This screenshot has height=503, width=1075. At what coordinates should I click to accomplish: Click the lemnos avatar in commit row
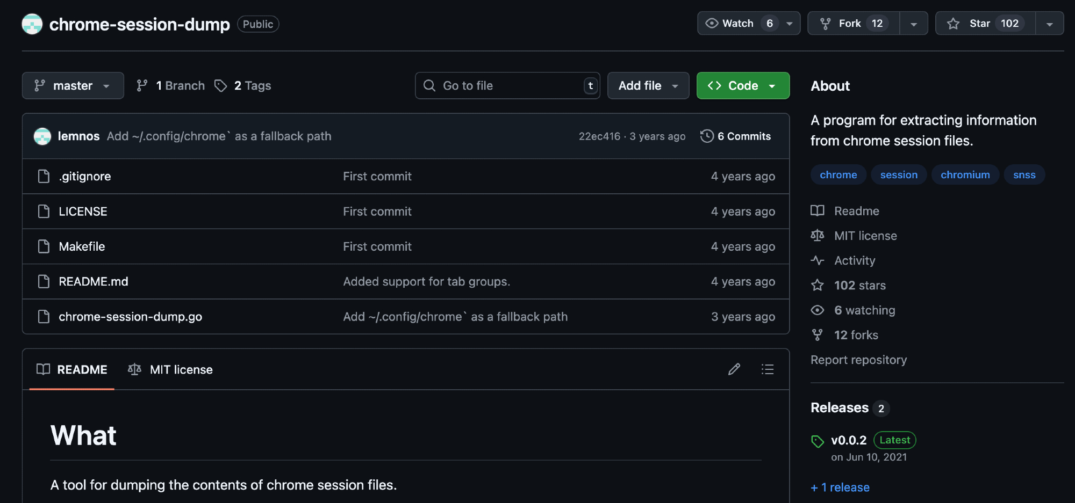(x=42, y=136)
